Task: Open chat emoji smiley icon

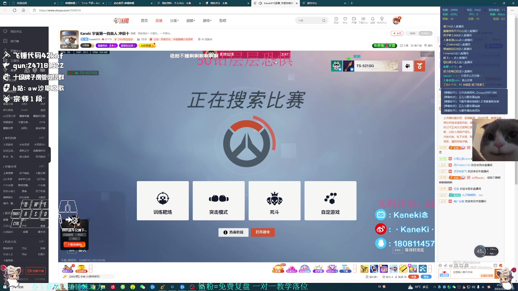Action: tap(440, 265)
